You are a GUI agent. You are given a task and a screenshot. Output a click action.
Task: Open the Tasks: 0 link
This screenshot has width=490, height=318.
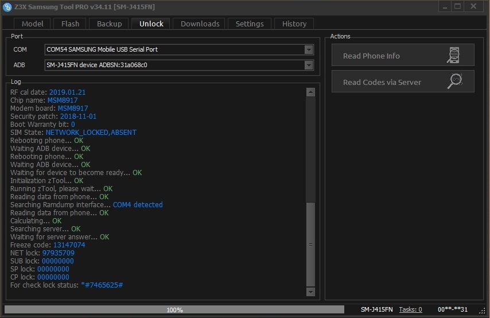(410, 309)
